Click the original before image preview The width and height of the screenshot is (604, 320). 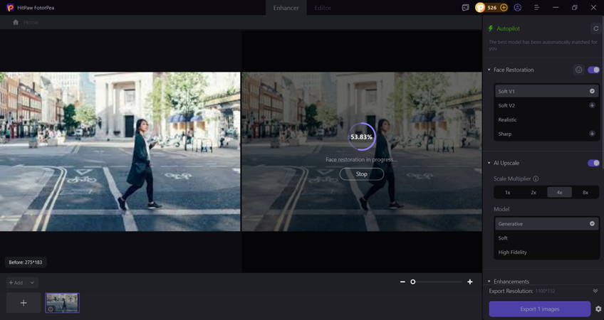click(x=120, y=151)
